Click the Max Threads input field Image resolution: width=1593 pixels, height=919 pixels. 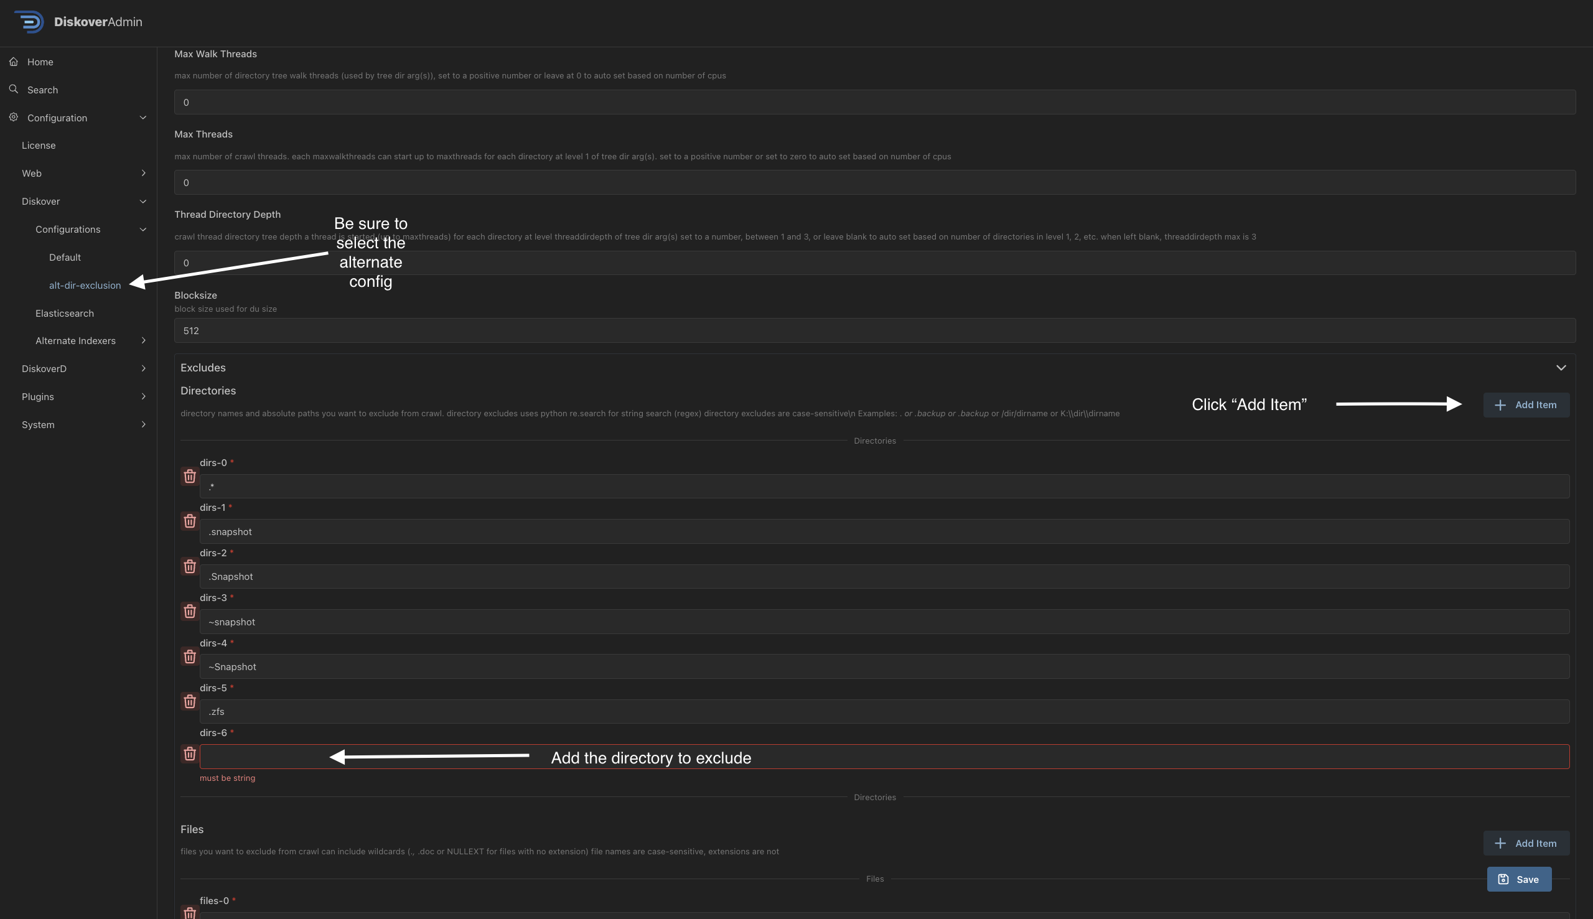(x=875, y=182)
